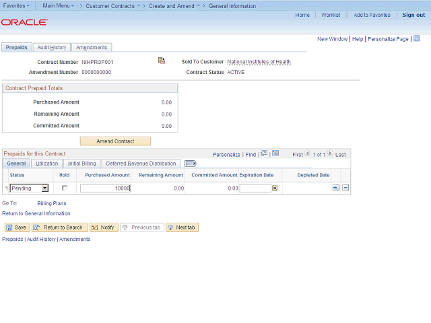
Task: Click the View All icon next to Find
Action: 264,153
